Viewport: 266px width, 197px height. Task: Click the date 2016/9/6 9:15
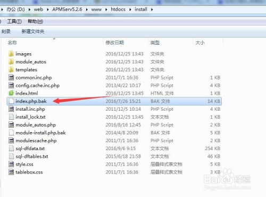click(x=121, y=149)
